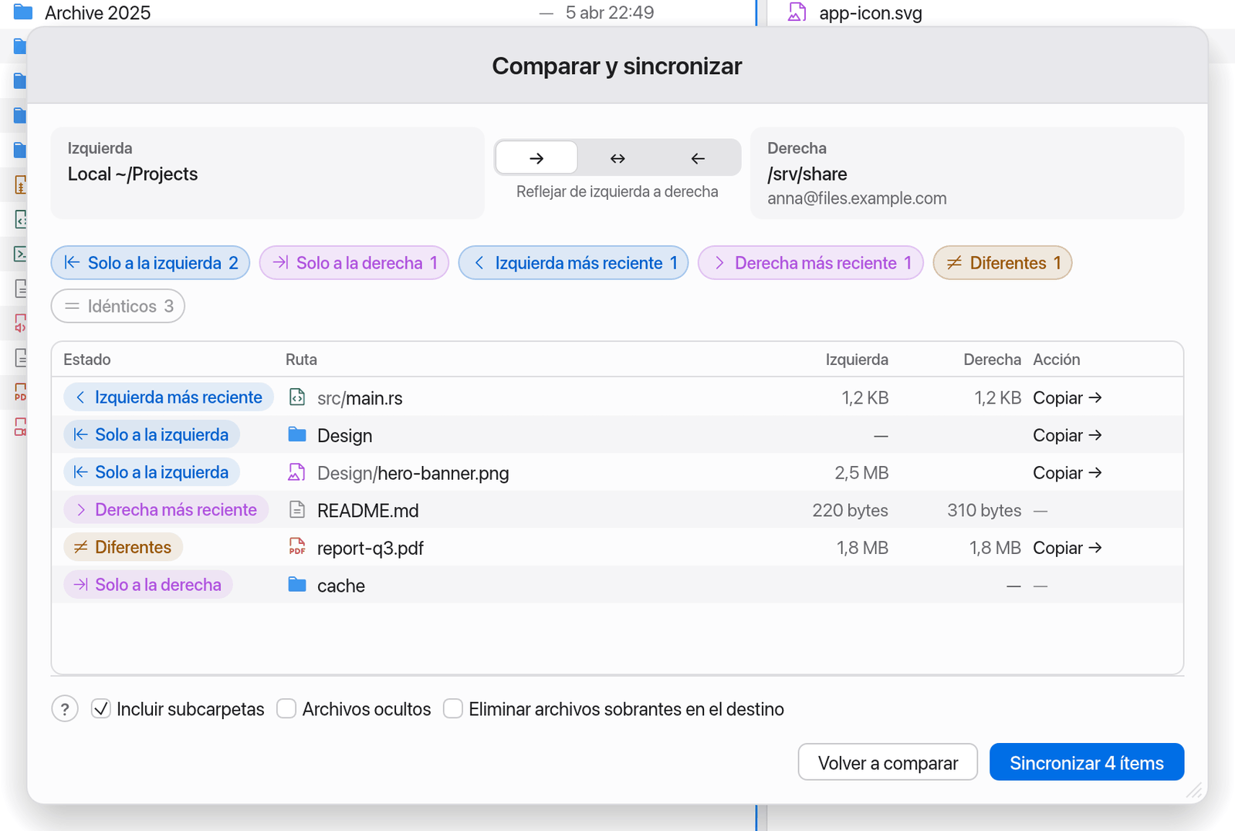Select app-icon.svg in background right pane
The image size is (1235, 831).
871,13
